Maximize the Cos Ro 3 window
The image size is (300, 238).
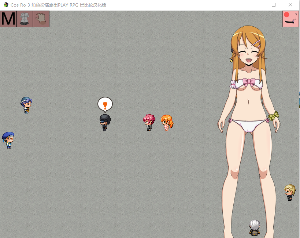coord(274,5)
